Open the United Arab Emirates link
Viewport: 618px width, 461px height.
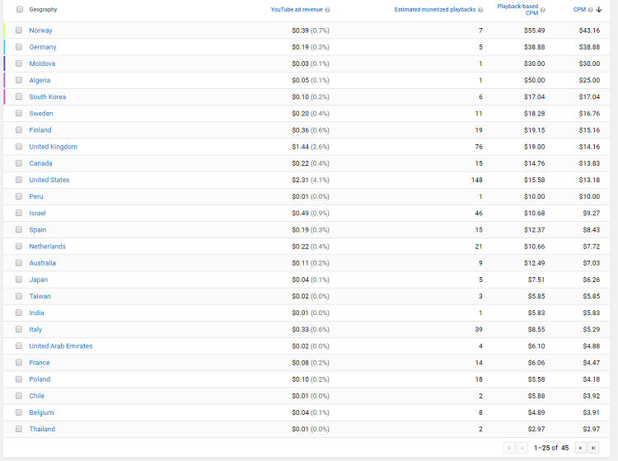pos(61,346)
